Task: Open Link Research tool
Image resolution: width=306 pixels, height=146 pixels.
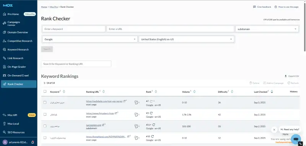Action: point(15,58)
